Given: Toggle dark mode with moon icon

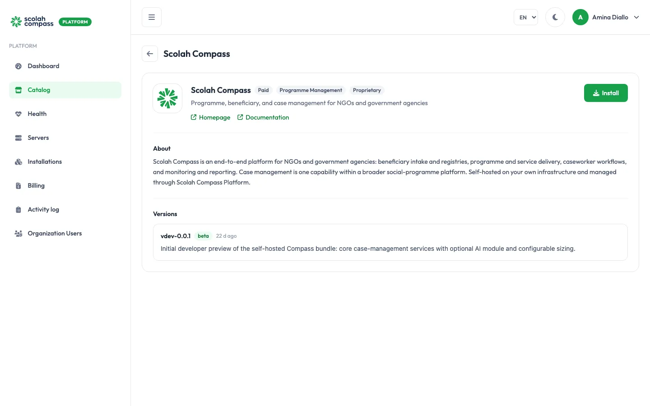Looking at the screenshot, I should [x=555, y=17].
